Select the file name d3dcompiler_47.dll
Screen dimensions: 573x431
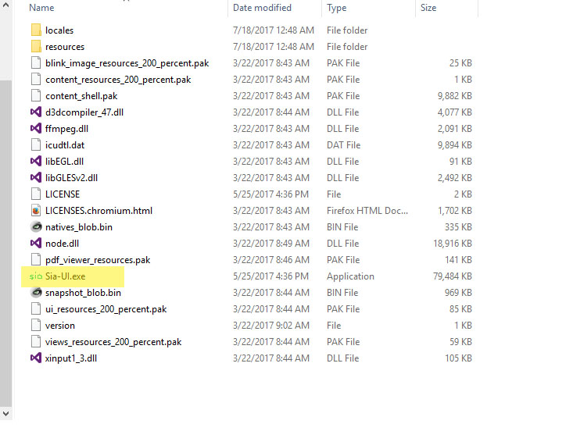[84, 112]
